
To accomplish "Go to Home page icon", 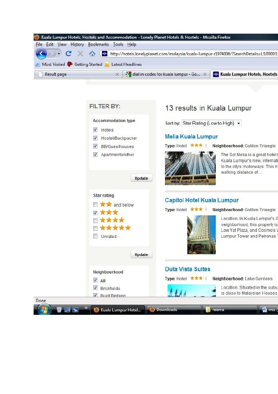I will click(x=92, y=54).
